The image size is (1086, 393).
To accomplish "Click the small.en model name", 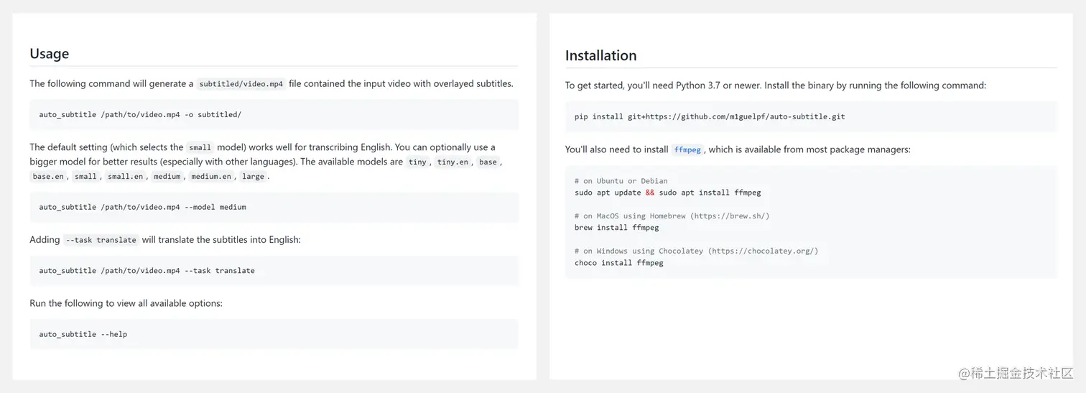I will coord(125,177).
